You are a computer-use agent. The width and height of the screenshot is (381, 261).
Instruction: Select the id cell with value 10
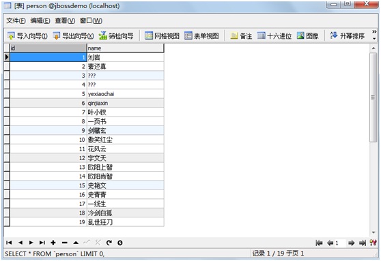tap(48, 140)
